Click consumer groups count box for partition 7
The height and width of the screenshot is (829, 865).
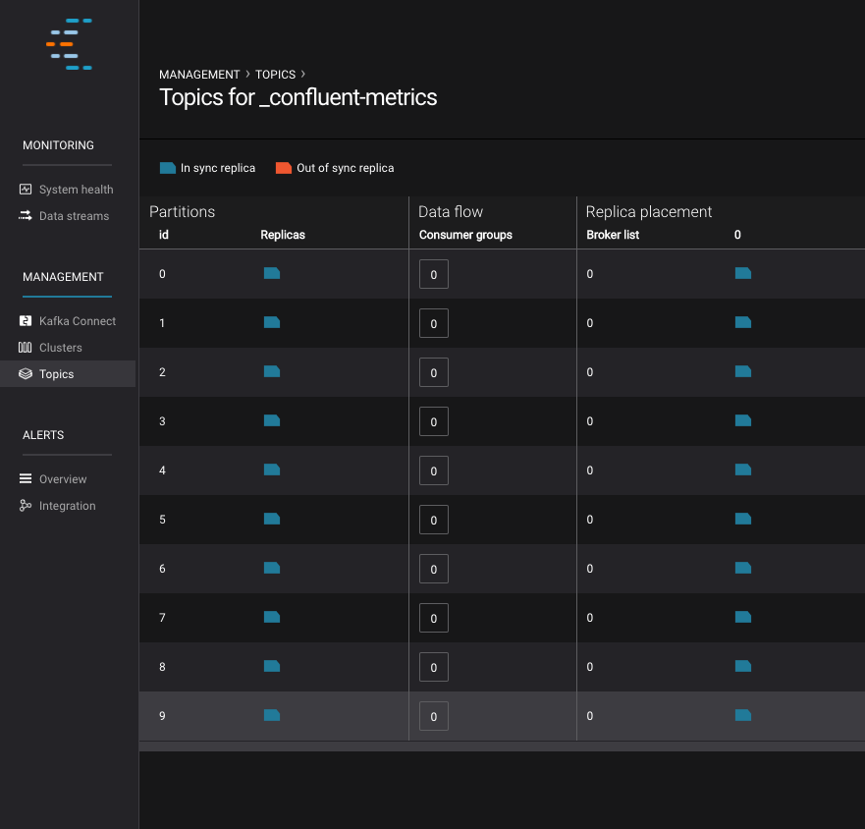coord(434,618)
